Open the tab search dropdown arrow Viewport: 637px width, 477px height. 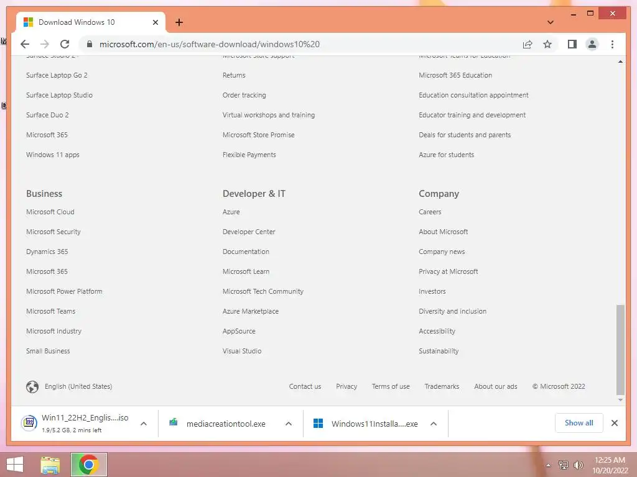click(x=550, y=22)
